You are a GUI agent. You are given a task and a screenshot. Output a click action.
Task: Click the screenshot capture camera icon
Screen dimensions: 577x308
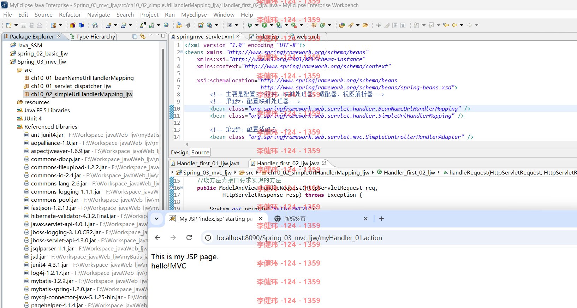click(229, 25)
